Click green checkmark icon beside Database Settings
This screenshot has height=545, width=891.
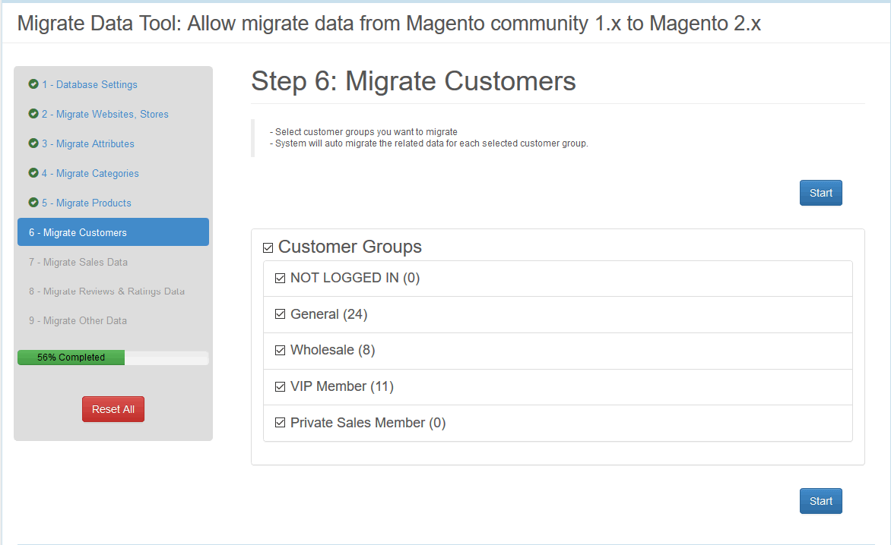(33, 84)
